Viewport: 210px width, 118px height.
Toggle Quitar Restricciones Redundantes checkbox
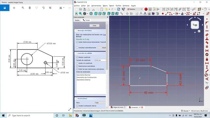point(77,42)
